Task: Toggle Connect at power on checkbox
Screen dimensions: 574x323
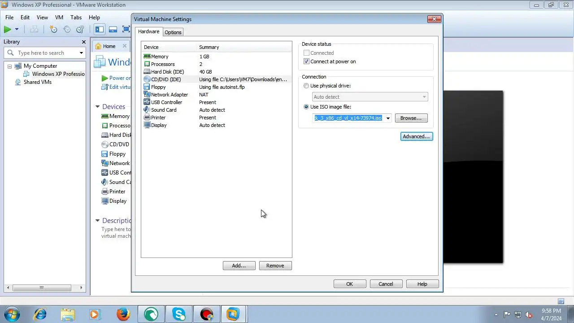Action: [307, 61]
